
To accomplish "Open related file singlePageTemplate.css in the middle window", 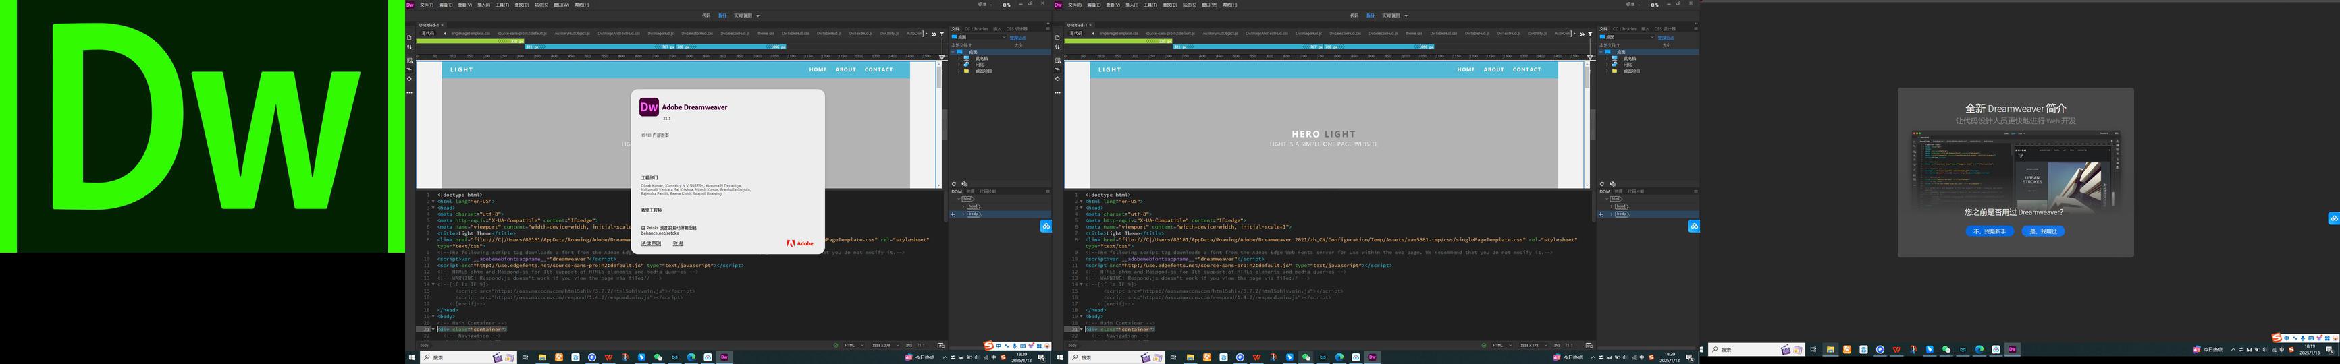I will tap(1119, 34).
